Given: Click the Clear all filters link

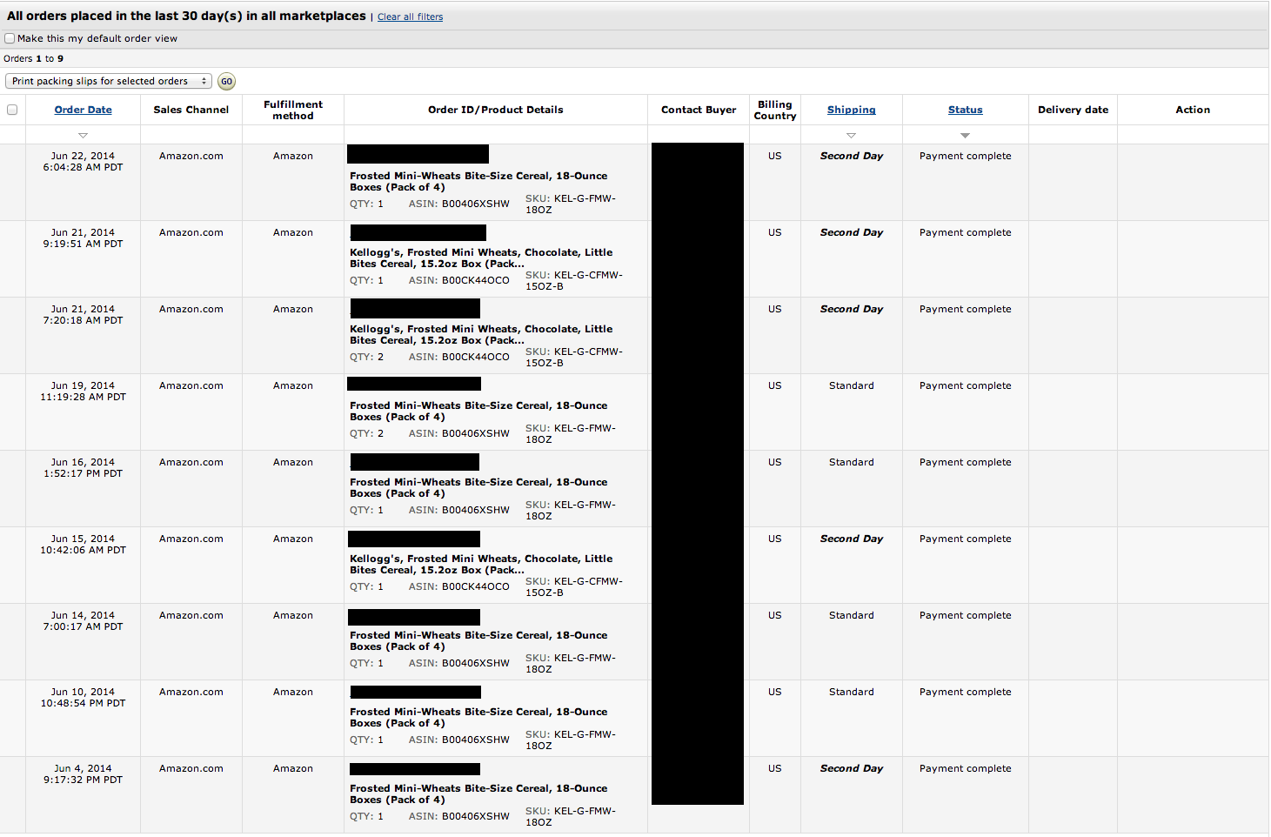Looking at the screenshot, I should 410,17.
